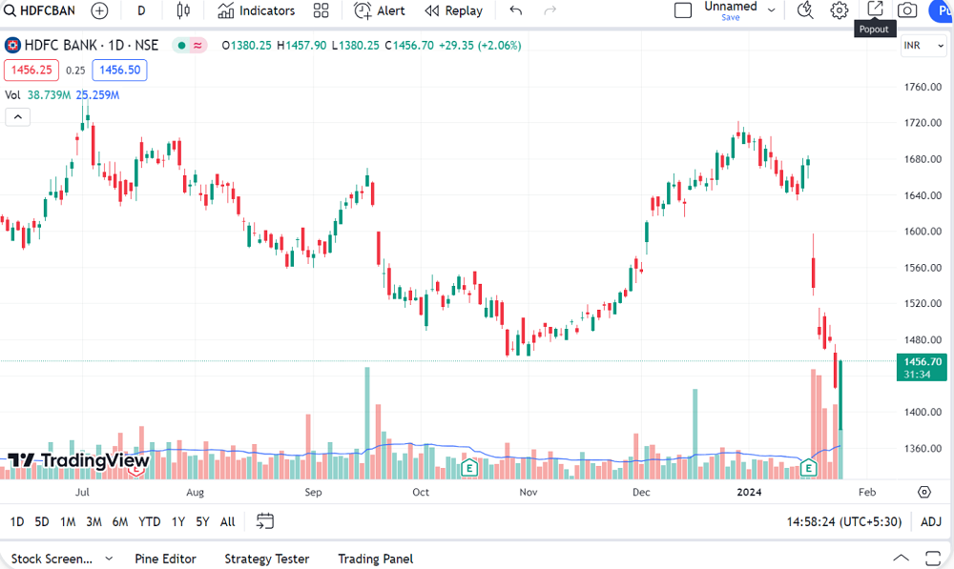Select the 1M time range

[x=68, y=521]
